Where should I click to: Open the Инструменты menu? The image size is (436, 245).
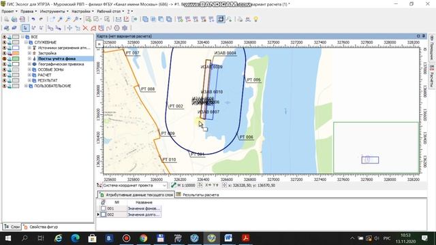click(54, 12)
